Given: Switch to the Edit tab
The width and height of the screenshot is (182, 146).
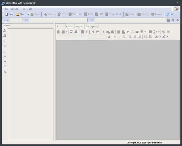Looking at the screenshot, I should point(59,26).
